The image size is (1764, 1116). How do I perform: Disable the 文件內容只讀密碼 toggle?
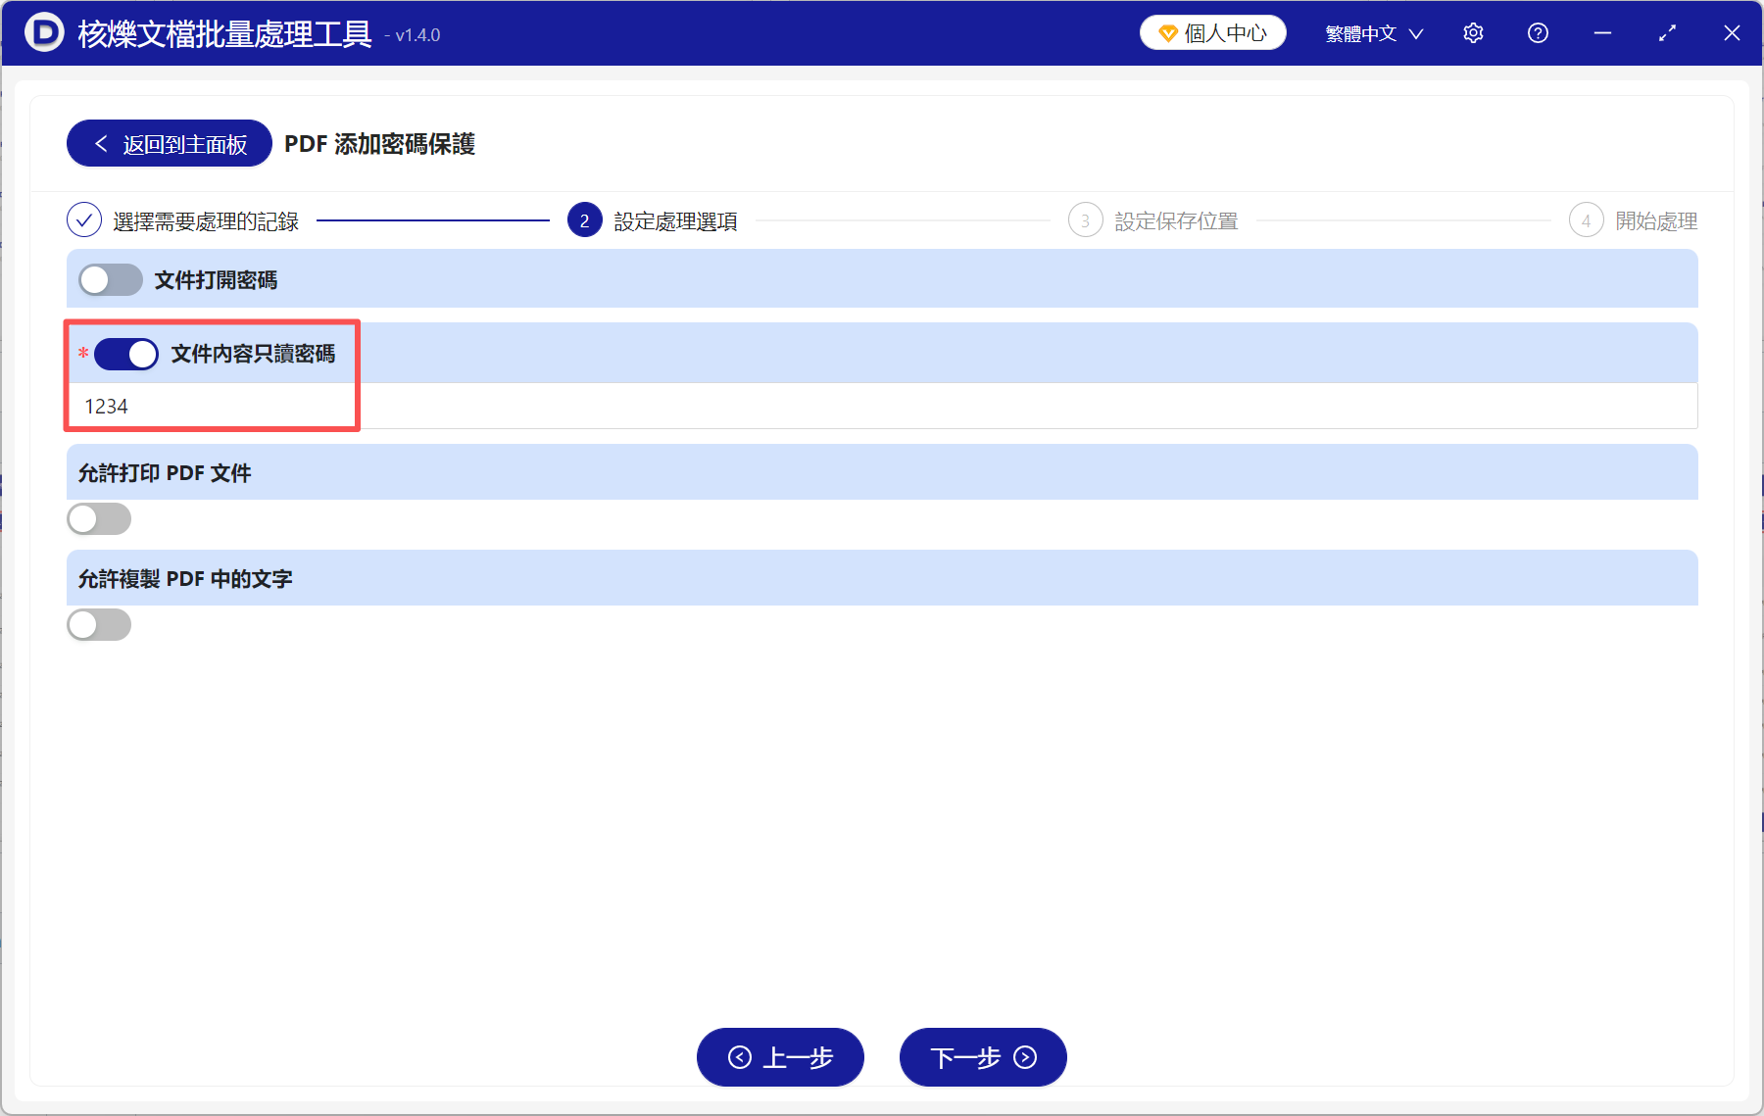click(125, 354)
